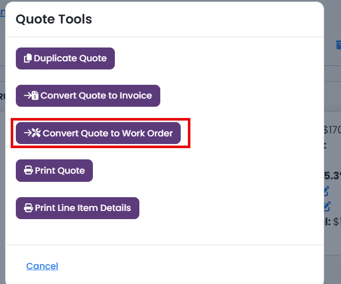
Task: Select Convert Quote to Invoice
Action: 88,96
